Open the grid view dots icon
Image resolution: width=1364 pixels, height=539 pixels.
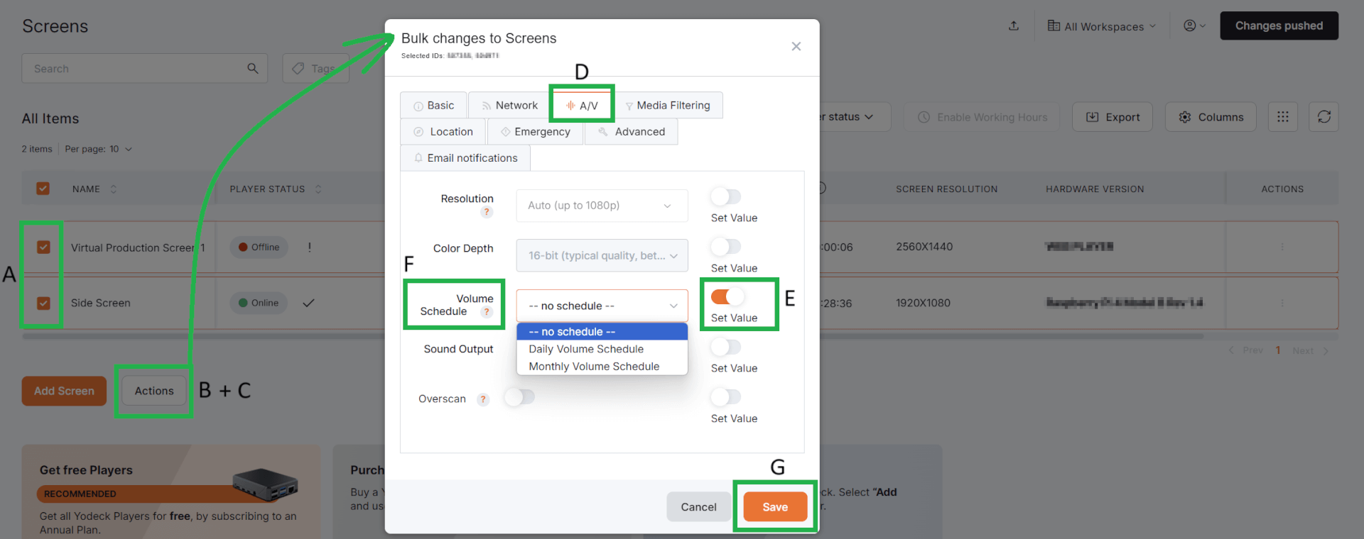(x=1282, y=117)
